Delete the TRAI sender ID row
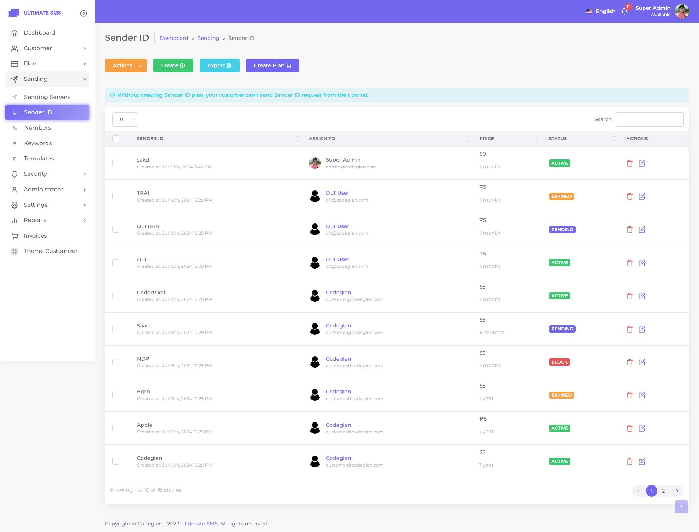This screenshot has height=532, width=699. [629, 196]
